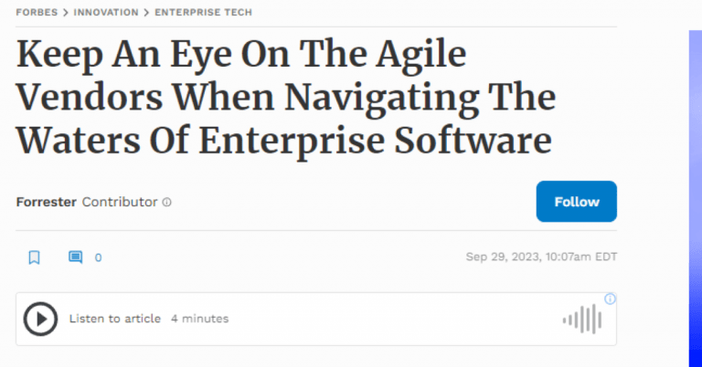Image resolution: width=702 pixels, height=367 pixels.
Task: Click the Sep 29, 2023 publish timestamp
Action: point(541,257)
